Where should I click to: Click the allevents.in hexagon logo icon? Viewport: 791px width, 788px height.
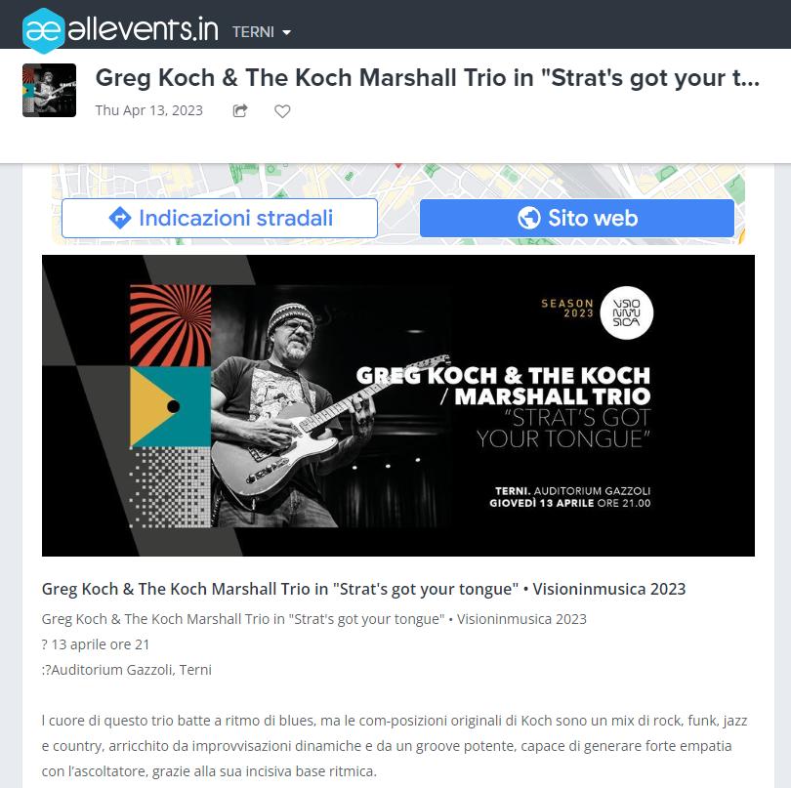pos(44,30)
